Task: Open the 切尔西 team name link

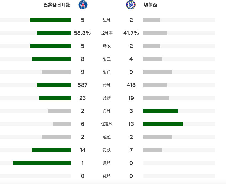Action: [x=150, y=5]
